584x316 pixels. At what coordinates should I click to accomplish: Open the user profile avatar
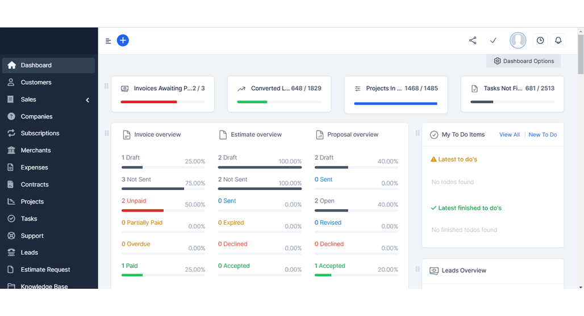(518, 40)
